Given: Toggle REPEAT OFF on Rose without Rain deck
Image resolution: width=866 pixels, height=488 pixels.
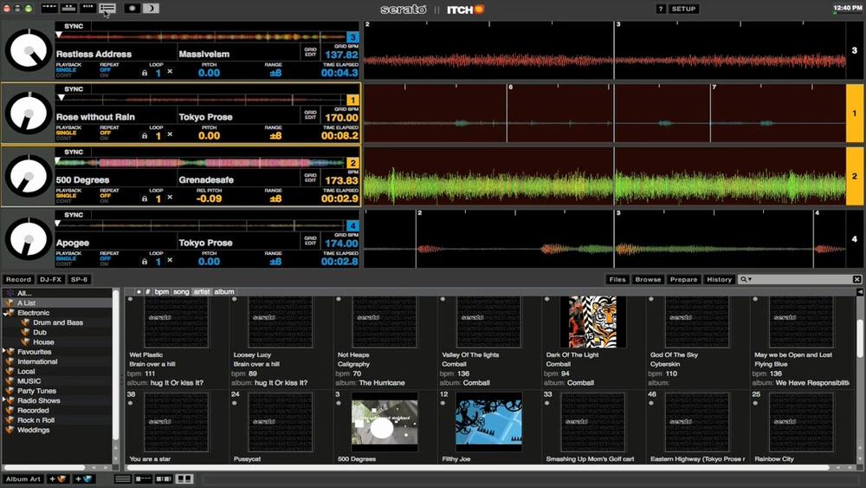Looking at the screenshot, I should tap(105, 133).
